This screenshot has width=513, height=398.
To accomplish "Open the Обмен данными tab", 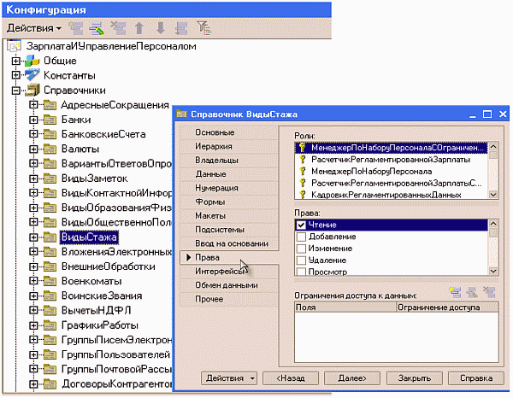I will pyautogui.click(x=226, y=285).
